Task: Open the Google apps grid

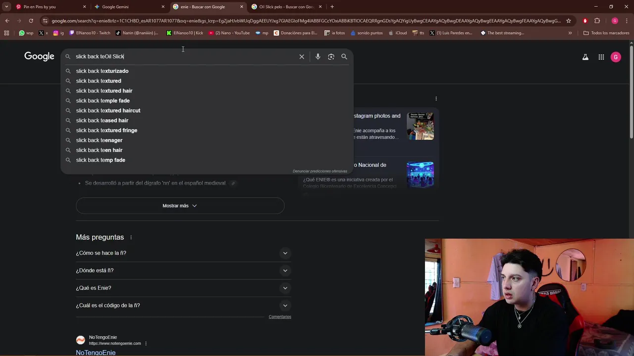Action: click(601, 57)
